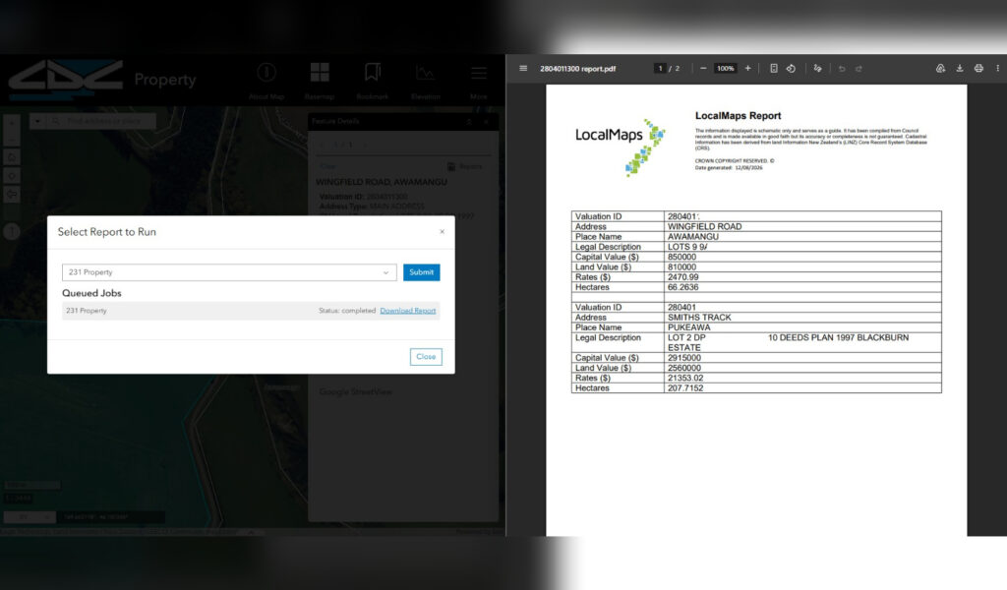Print the LocalMaps report PDF
This screenshot has height=590, width=1007.
click(x=978, y=68)
